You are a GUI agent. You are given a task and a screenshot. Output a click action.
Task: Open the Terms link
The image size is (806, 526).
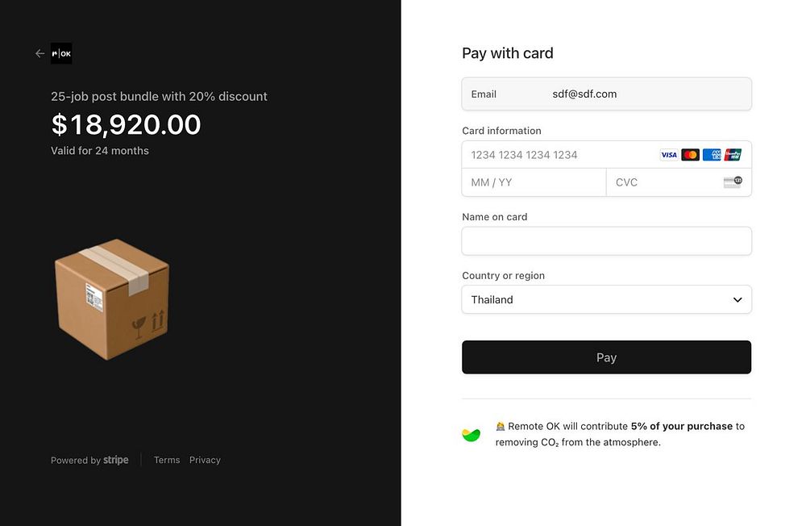pos(167,460)
